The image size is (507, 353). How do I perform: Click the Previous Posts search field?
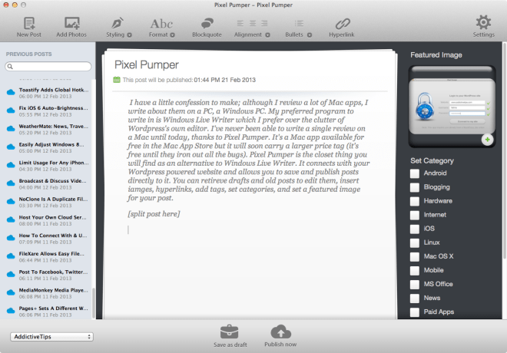[48, 66]
